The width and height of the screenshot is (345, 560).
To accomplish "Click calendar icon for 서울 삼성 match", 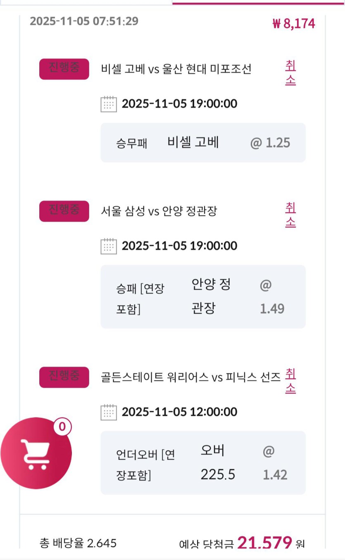I will 109,246.
